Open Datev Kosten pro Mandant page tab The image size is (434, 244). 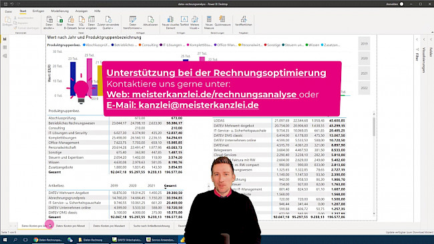click(x=109, y=226)
